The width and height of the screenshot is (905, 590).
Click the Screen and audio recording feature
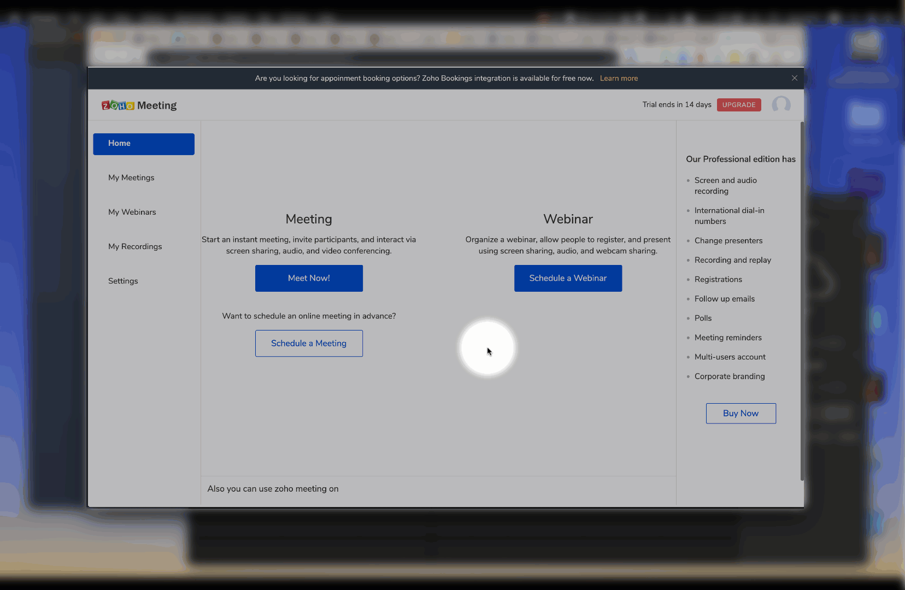[725, 186]
